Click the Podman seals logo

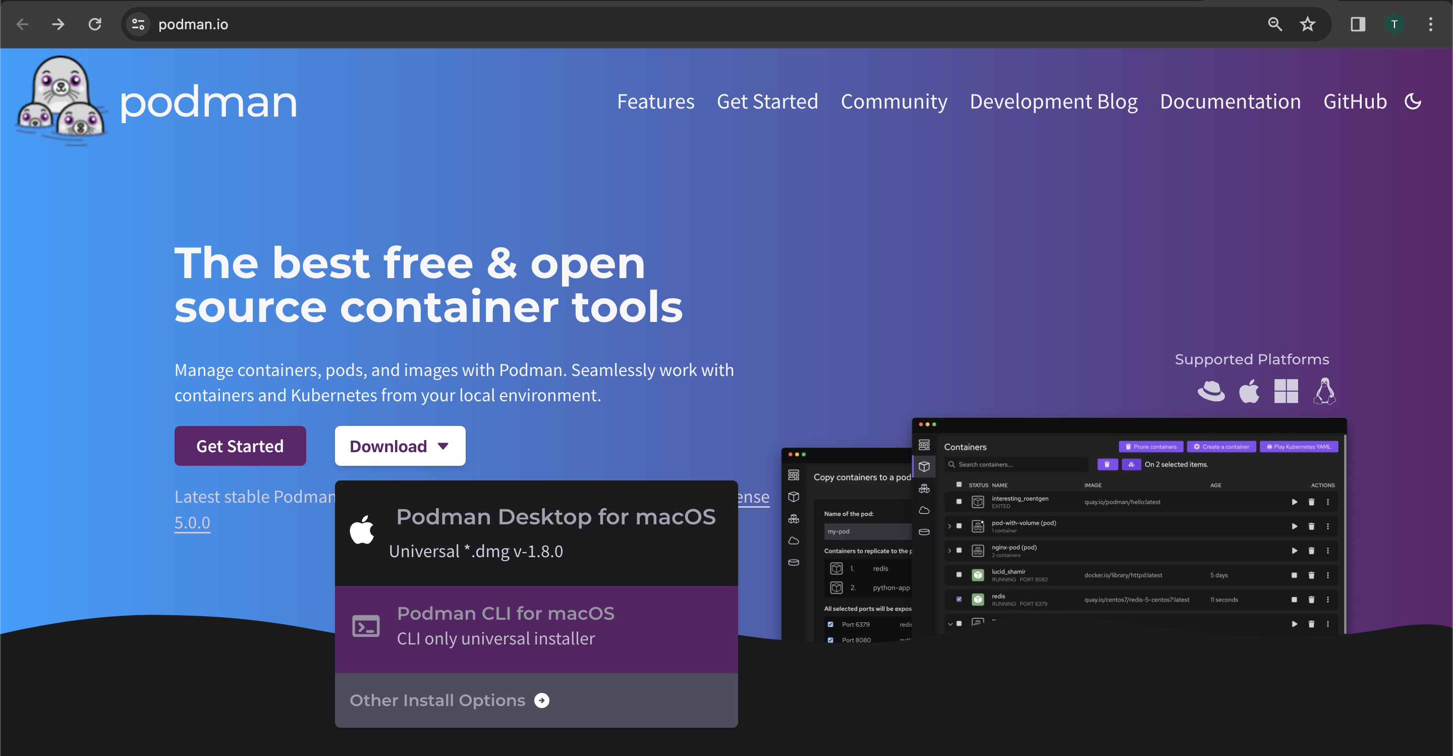61,101
